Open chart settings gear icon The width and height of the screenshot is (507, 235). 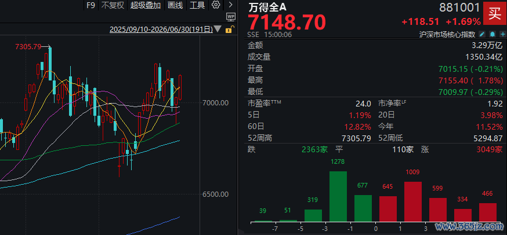[x=216, y=5]
